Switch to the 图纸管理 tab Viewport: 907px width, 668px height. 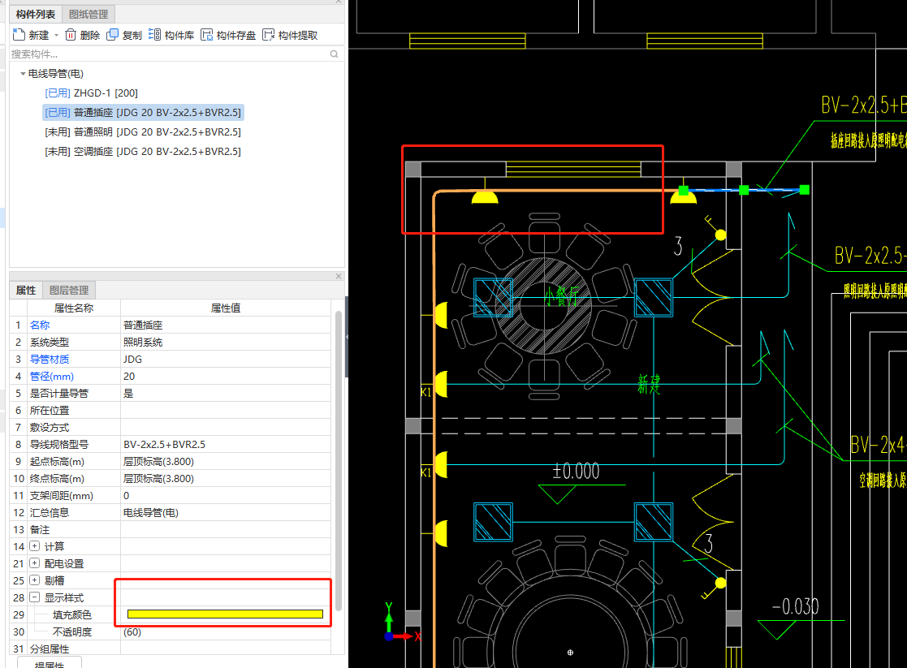(x=89, y=14)
